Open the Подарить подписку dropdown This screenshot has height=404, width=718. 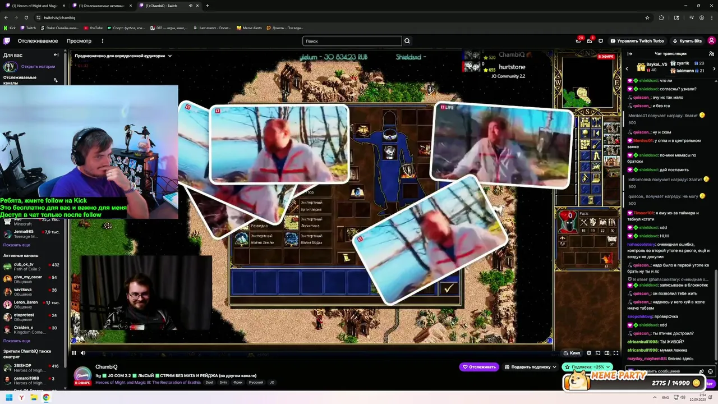pyautogui.click(x=530, y=367)
